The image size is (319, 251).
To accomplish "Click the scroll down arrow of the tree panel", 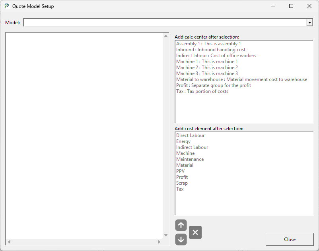I will tap(165, 235).
